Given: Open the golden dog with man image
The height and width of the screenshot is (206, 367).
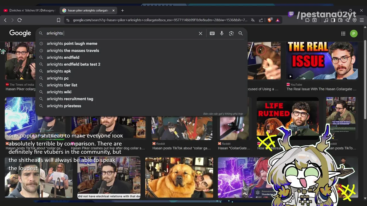Looking at the screenshot, I should tap(179, 177).
